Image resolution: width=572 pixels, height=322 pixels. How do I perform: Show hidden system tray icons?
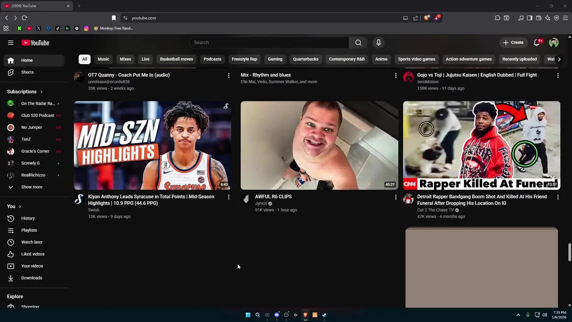click(518, 315)
